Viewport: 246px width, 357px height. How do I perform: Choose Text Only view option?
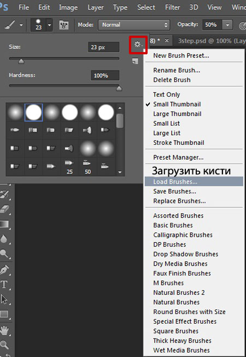point(166,95)
